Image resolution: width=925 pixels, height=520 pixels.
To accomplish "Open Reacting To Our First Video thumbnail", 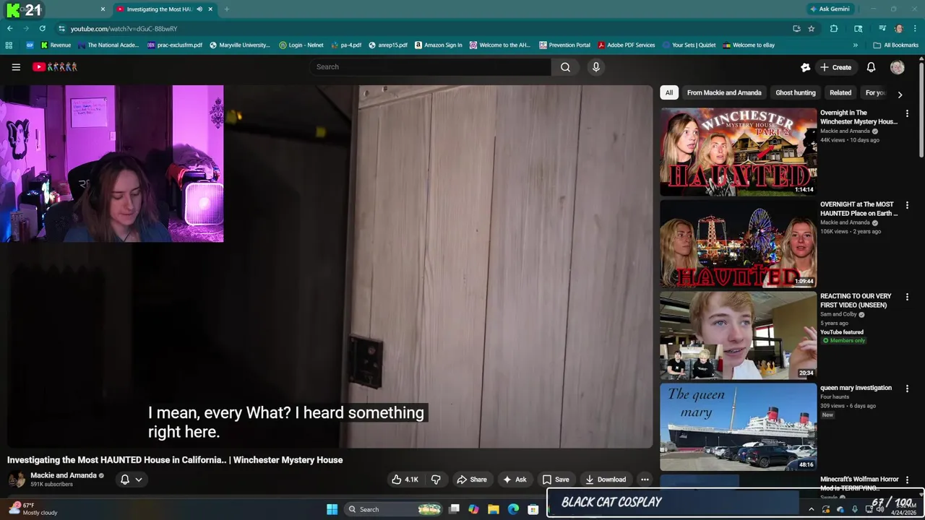I will coord(739,335).
